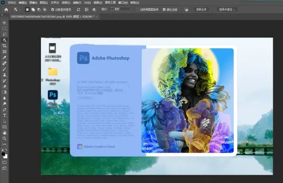283x183 pixels.
Task: Choose Intersect with Selection mode
Action: pos(44,10)
